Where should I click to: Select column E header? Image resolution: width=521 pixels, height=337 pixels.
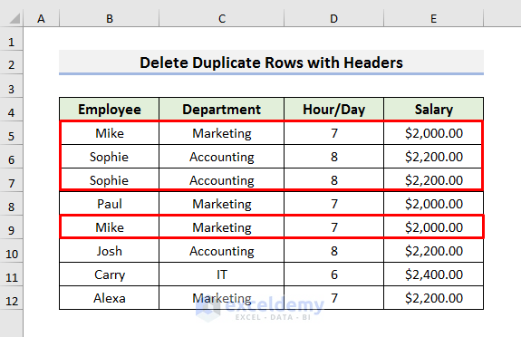tap(434, 18)
